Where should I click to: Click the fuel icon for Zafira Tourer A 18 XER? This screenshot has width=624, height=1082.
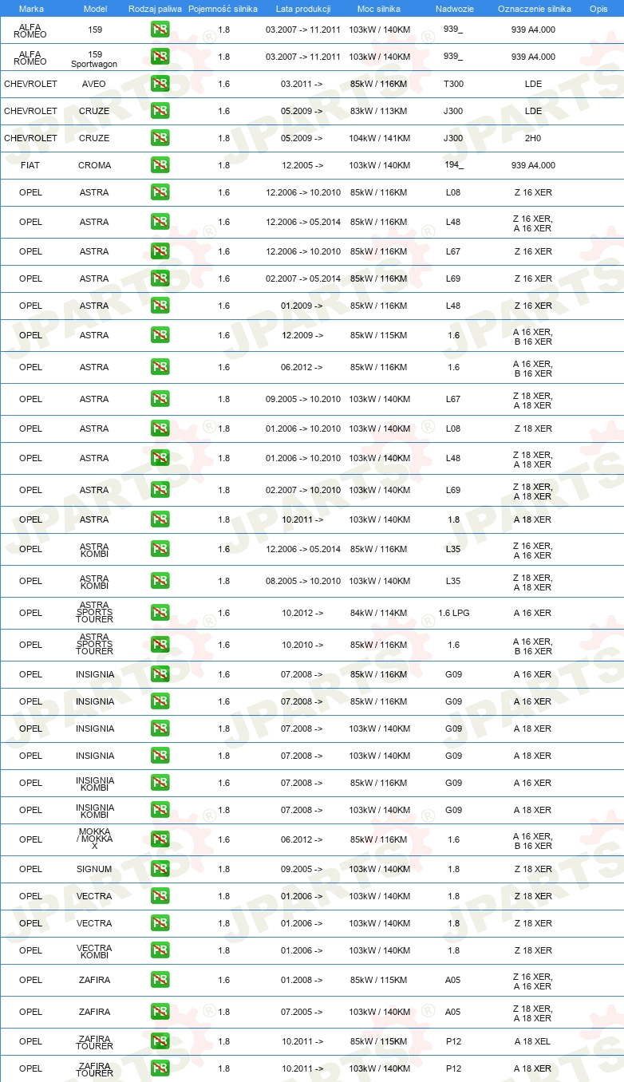click(160, 1068)
